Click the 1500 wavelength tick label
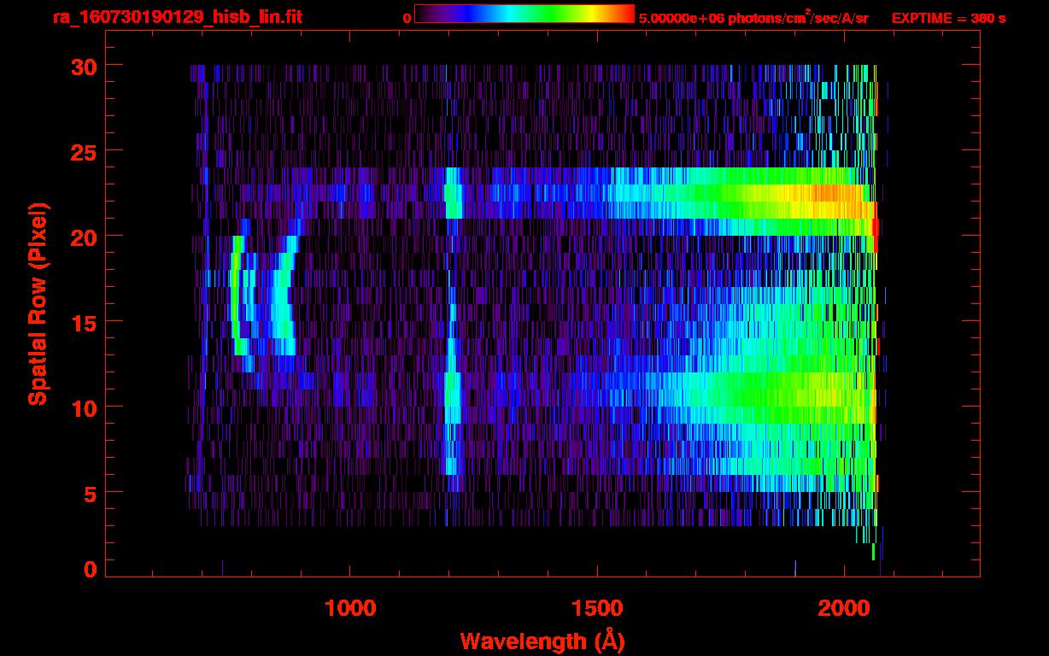1049x656 pixels. pos(597,608)
